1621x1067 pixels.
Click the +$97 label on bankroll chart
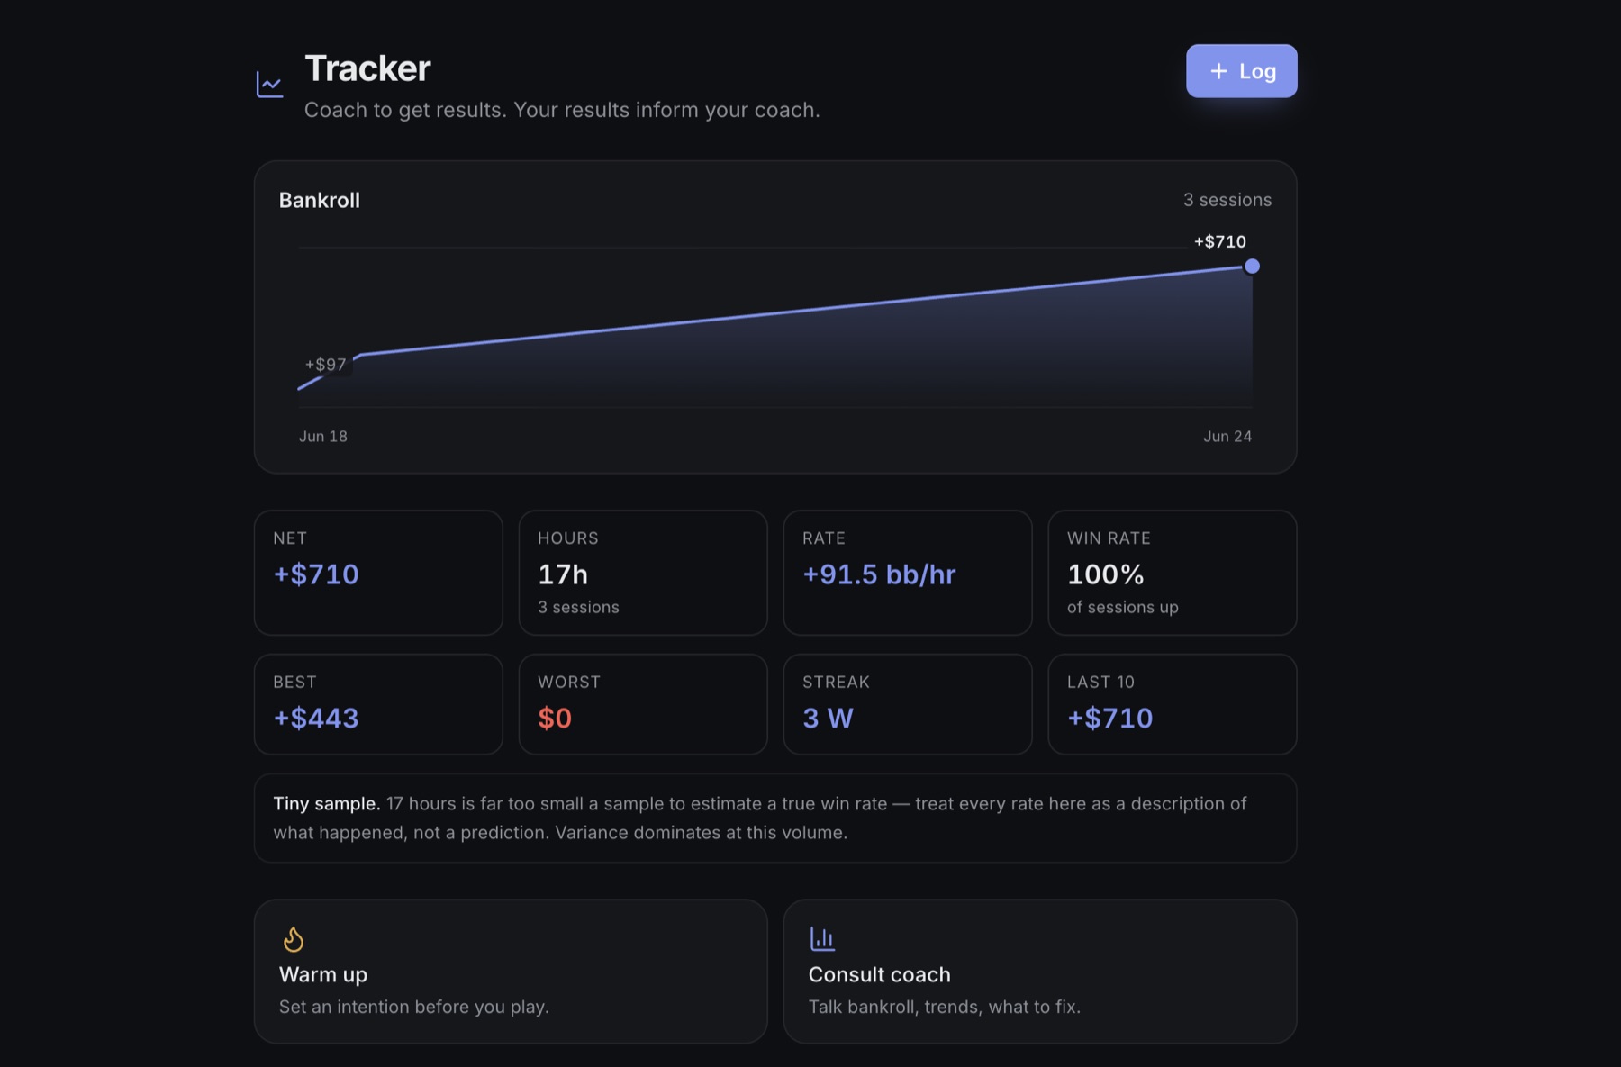(325, 365)
